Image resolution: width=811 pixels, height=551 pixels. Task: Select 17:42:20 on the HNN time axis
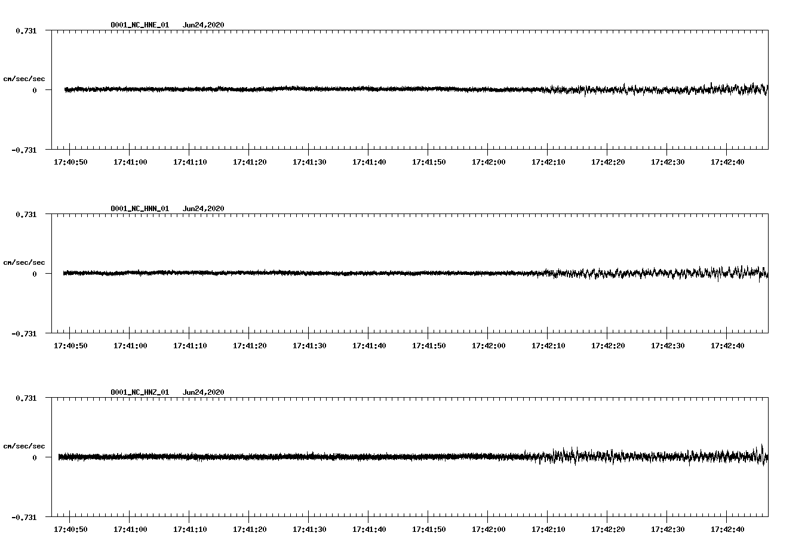(608, 345)
